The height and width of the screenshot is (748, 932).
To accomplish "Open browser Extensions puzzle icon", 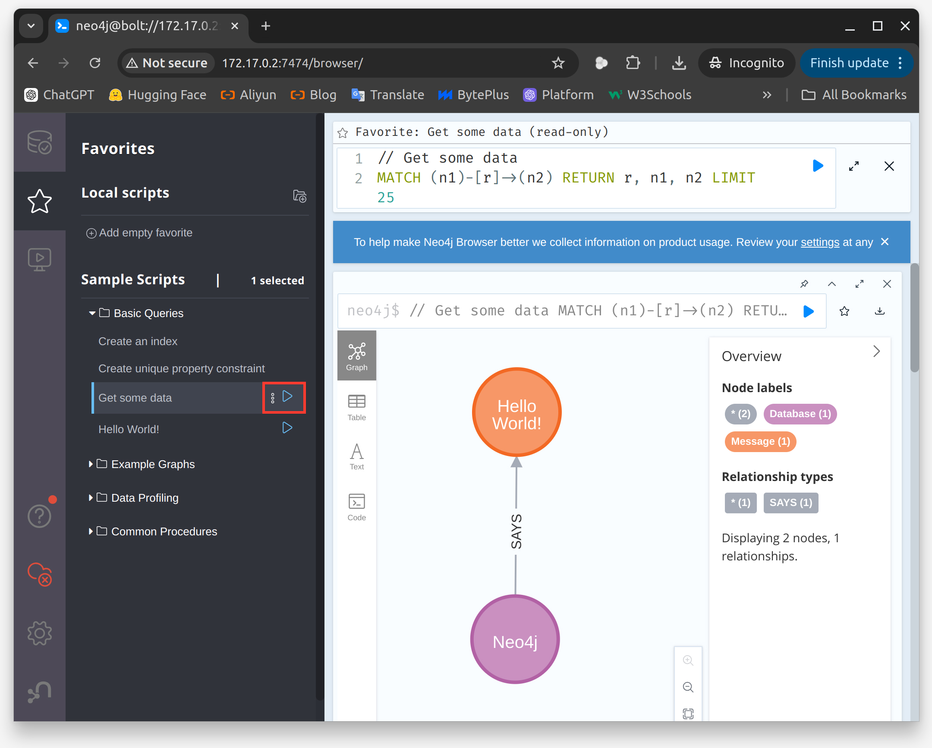I will pos(633,63).
